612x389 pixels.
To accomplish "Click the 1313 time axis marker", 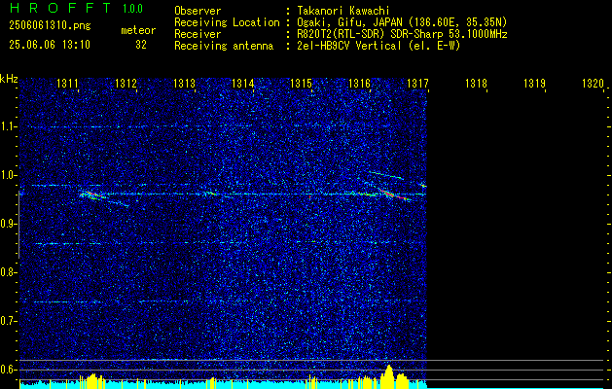I will click(x=184, y=83).
